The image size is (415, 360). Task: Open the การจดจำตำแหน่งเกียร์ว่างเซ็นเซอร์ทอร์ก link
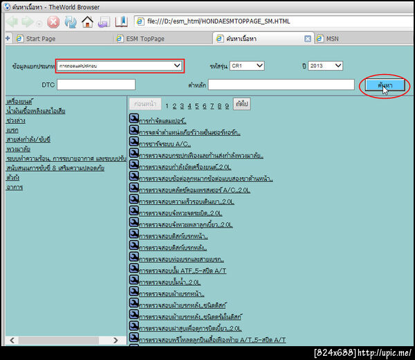190,132
